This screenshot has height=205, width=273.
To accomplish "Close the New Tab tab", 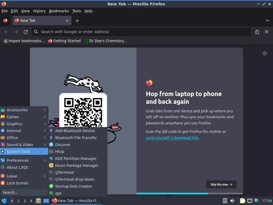I will (67, 21).
